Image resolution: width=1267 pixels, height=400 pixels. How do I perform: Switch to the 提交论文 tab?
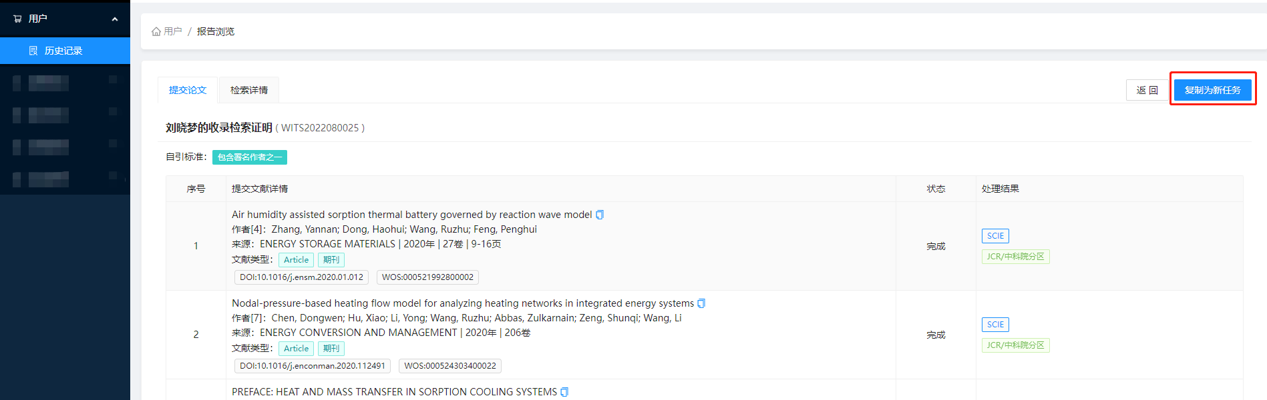click(x=188, y=90)
